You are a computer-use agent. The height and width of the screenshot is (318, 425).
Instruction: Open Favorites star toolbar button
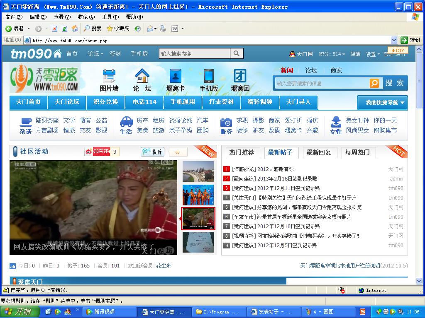point(118,29)
